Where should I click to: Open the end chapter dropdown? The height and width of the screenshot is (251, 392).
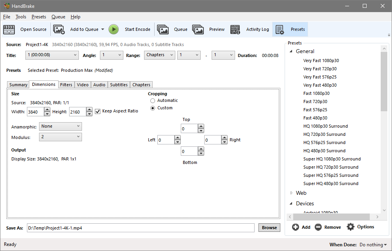pos(223,55)
